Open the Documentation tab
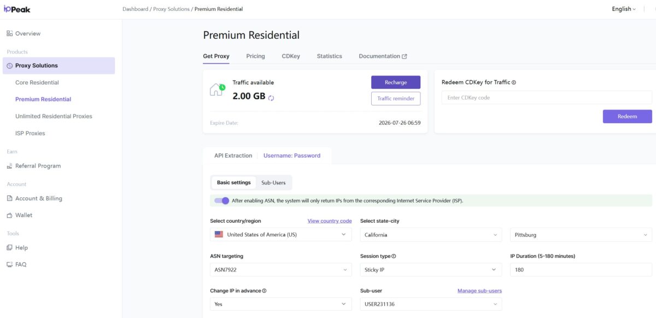Image resolution: width=656 pixels, height=318 pixels. [383, 56]
